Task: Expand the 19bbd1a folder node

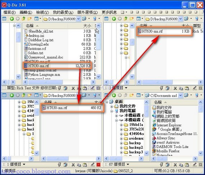Action: [x=121, y=125]
